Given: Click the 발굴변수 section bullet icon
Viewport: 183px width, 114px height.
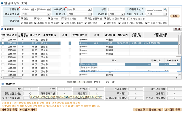Looking at the screenshot, I should click(3, 84).
